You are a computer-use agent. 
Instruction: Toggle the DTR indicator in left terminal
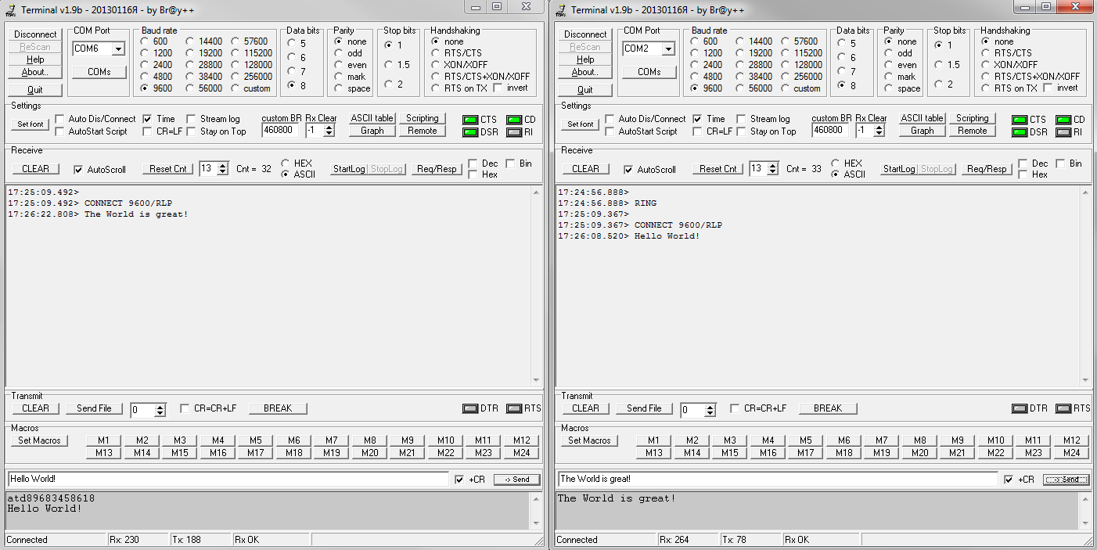tap(469, 408)
